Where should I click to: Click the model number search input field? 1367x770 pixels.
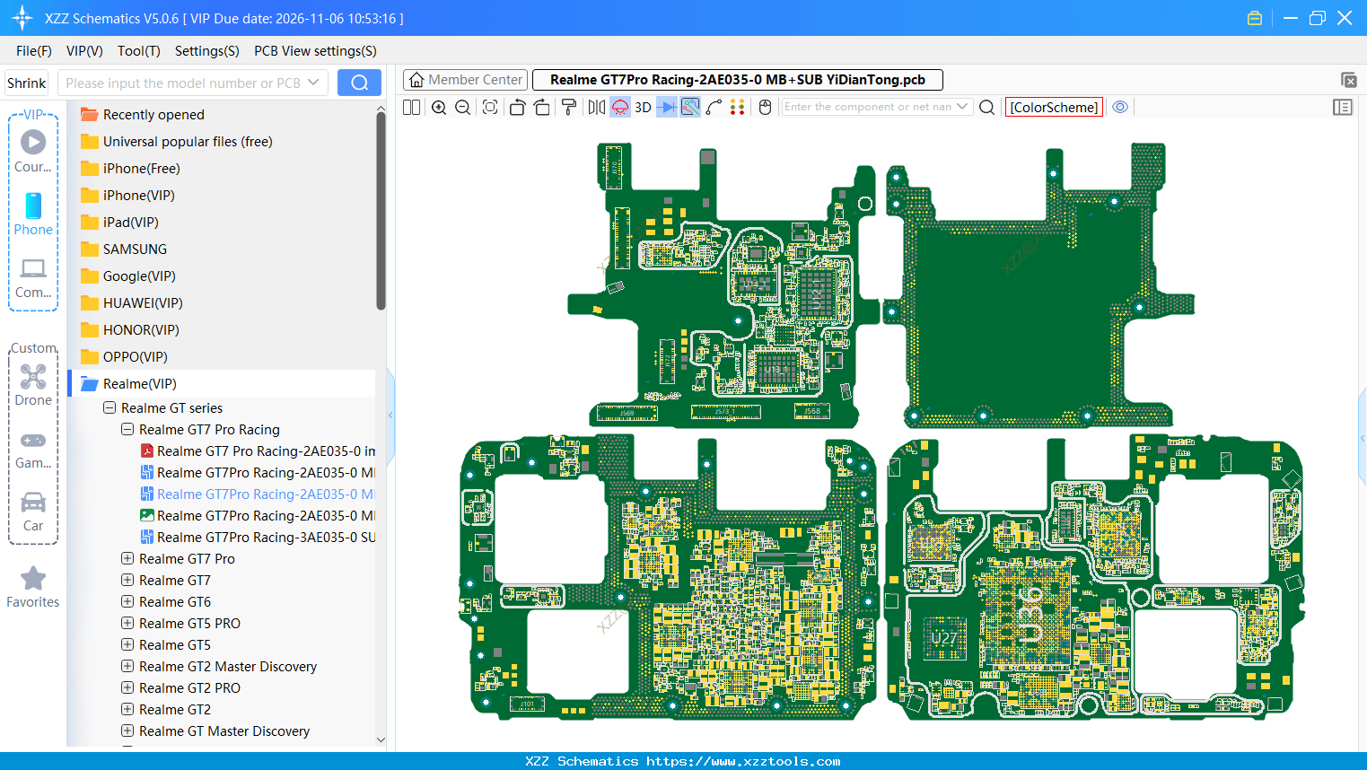pyautogui.click(x=183, y=83)
